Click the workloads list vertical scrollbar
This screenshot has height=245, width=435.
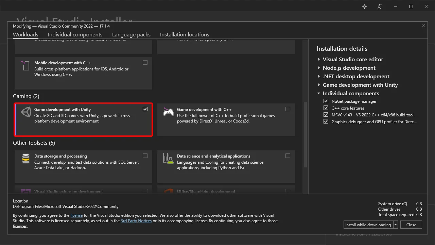pyautogui.click(x=305, y=135)
